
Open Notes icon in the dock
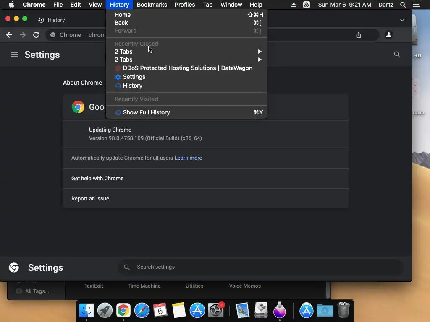(179, 311)
